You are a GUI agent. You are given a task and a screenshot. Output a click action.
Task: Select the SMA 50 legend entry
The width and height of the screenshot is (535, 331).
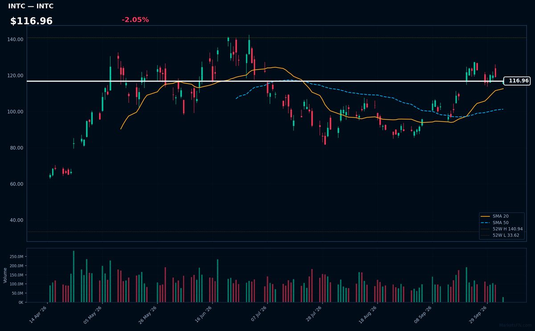tap(494, 222)
